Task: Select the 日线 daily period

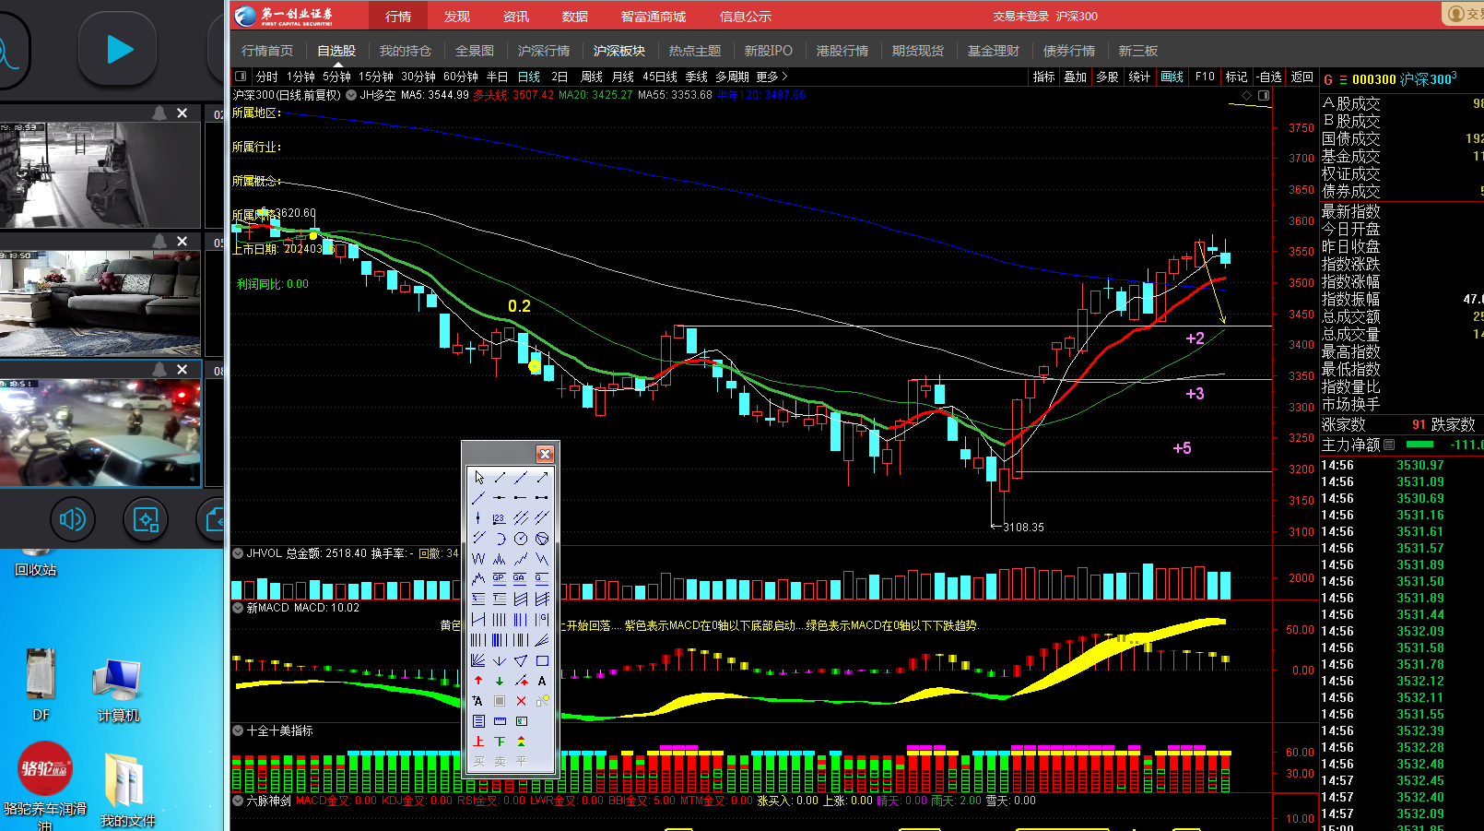Action: pos(529,77)
